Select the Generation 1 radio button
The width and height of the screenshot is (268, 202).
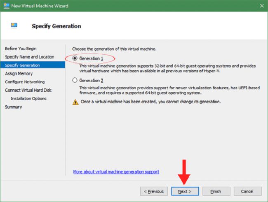click(x=75, y=58)
